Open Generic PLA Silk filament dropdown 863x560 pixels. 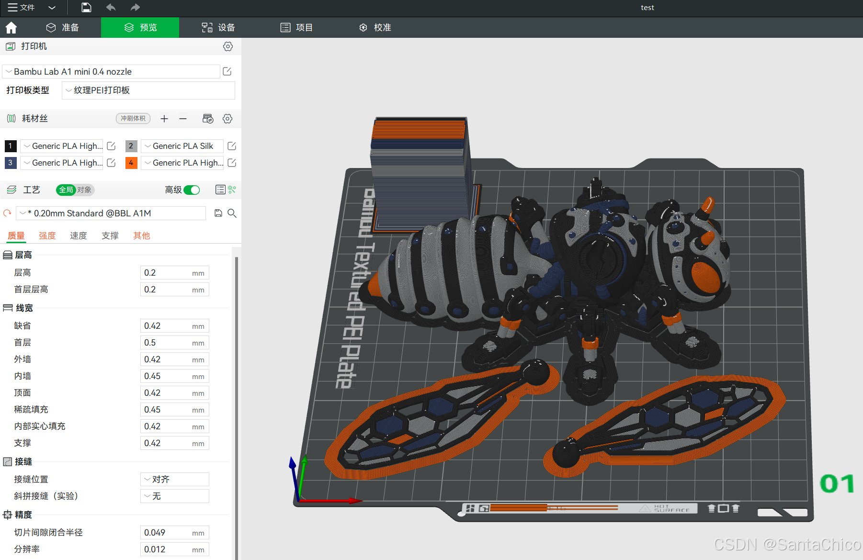(x=182, y=146)
